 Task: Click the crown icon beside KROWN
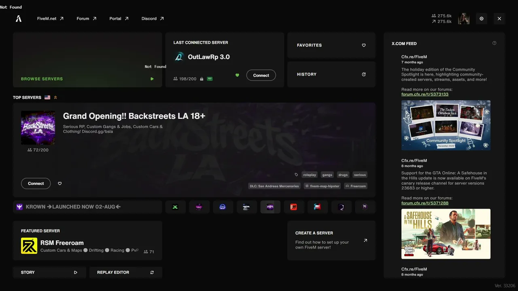point(19,207)
